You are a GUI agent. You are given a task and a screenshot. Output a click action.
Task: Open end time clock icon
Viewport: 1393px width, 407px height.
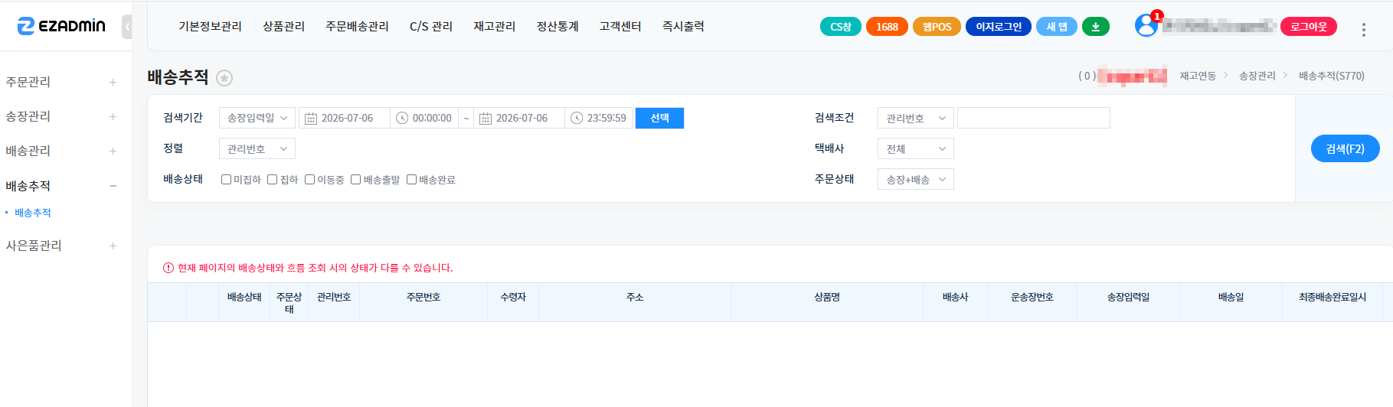(577, 118)
